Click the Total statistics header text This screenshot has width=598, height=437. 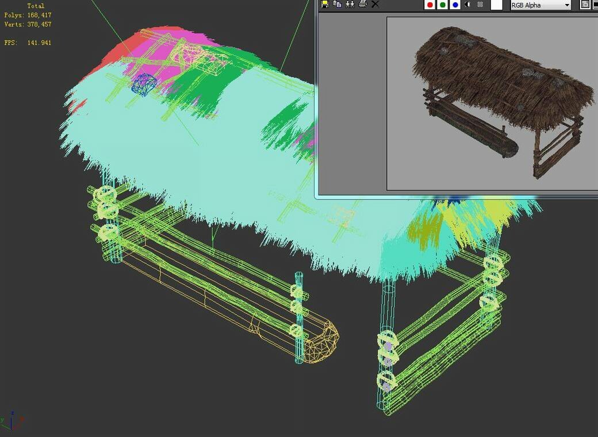pos(36,6)
